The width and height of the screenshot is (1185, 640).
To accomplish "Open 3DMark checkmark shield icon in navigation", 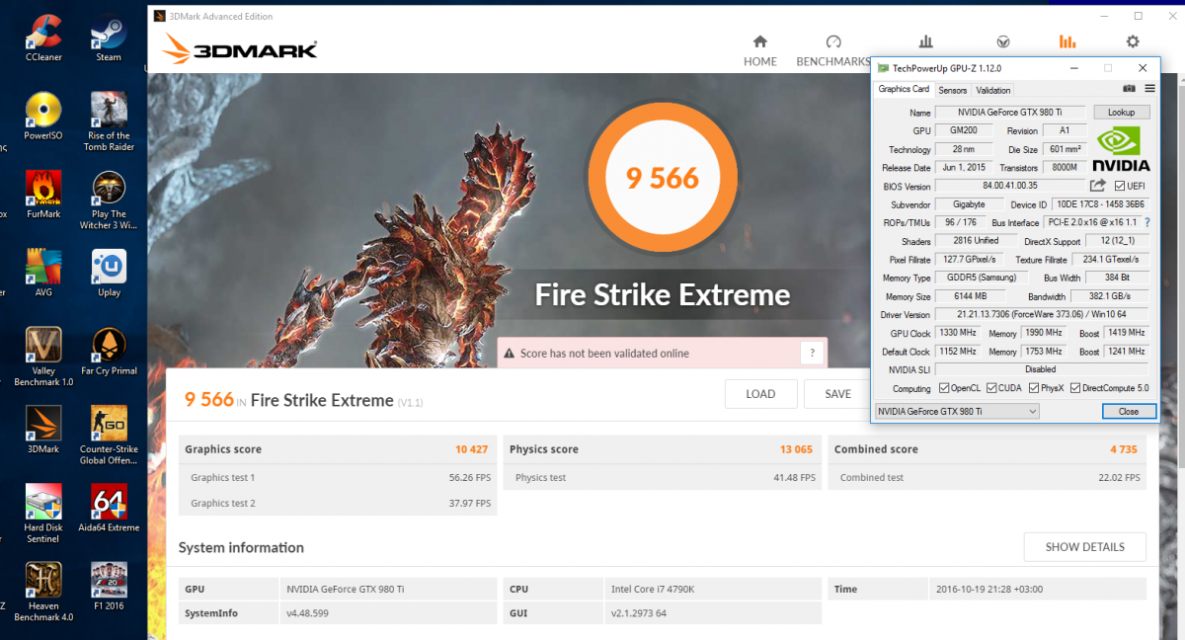I will 1002,42.
